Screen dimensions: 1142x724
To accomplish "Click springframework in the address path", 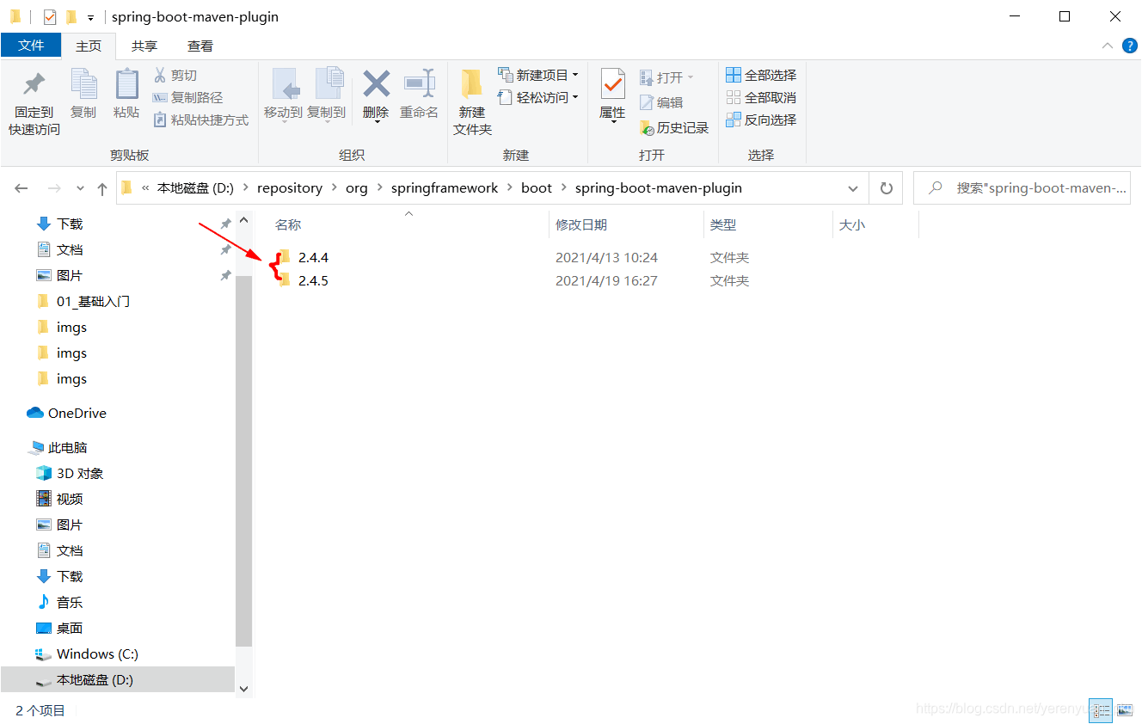I will [x=445, y=188].
